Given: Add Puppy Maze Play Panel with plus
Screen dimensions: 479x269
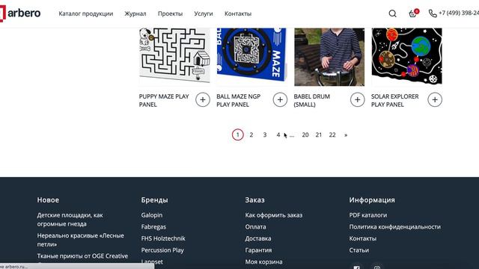Looking at the screenshot, I should tap(203, 99).
